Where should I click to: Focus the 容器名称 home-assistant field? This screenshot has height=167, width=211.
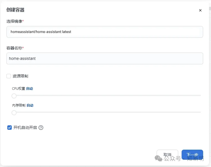tap(105, 58)
